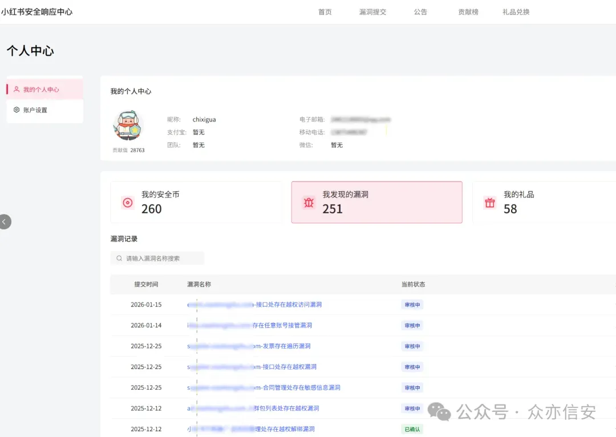Image resolution: width=616 pixels, height=437 pixels.
Task: Open 礼品兑换 in top navigation
Action: tap(516, 12)
